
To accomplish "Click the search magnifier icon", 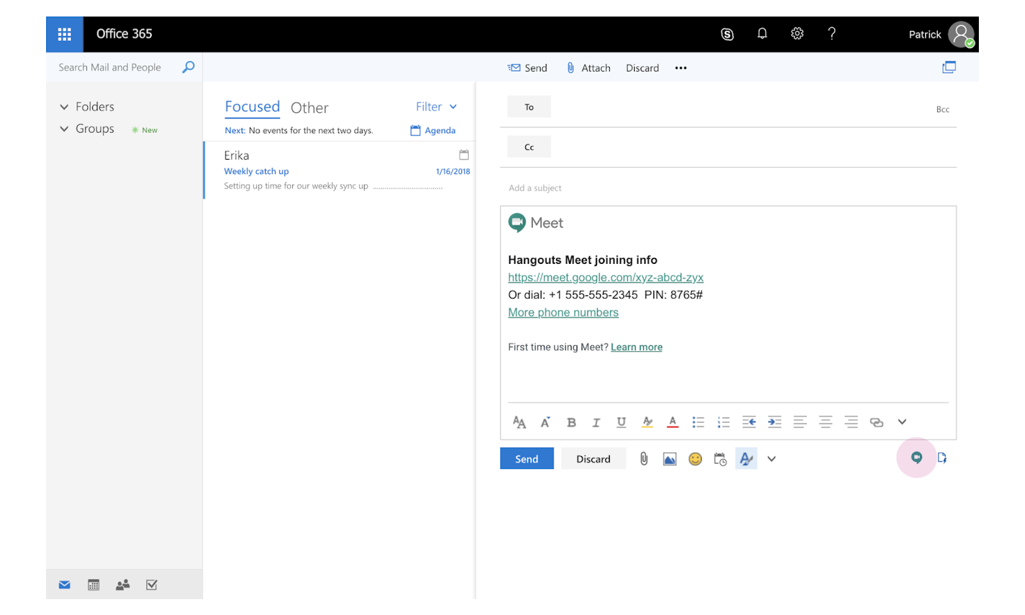I will coord(188,67).
